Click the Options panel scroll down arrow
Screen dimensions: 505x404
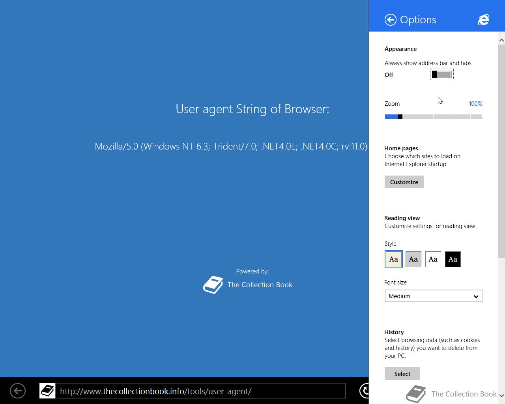pyautogui.click(x=501, y=395)
